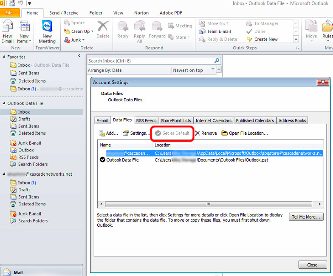Screen dimensions: 333x276
Task: Open the Published Calendars tab
Action: pos(255,121)
